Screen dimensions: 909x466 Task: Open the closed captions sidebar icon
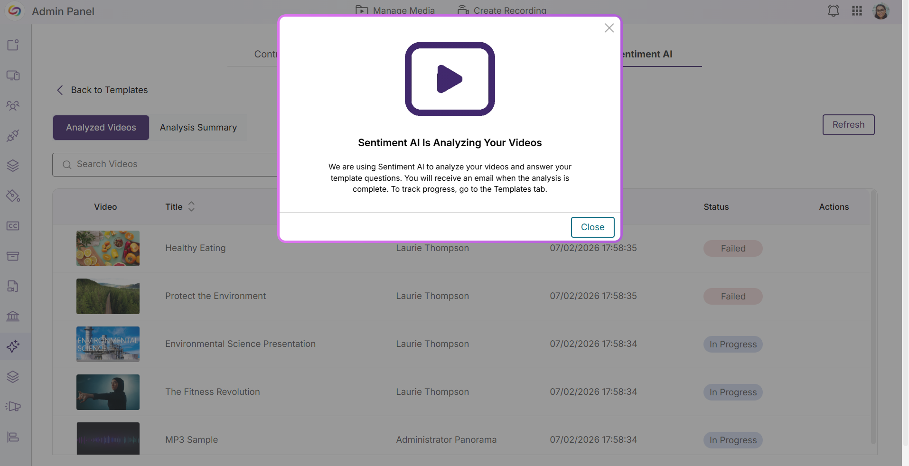pyautogui.click(x=13, y=226)
